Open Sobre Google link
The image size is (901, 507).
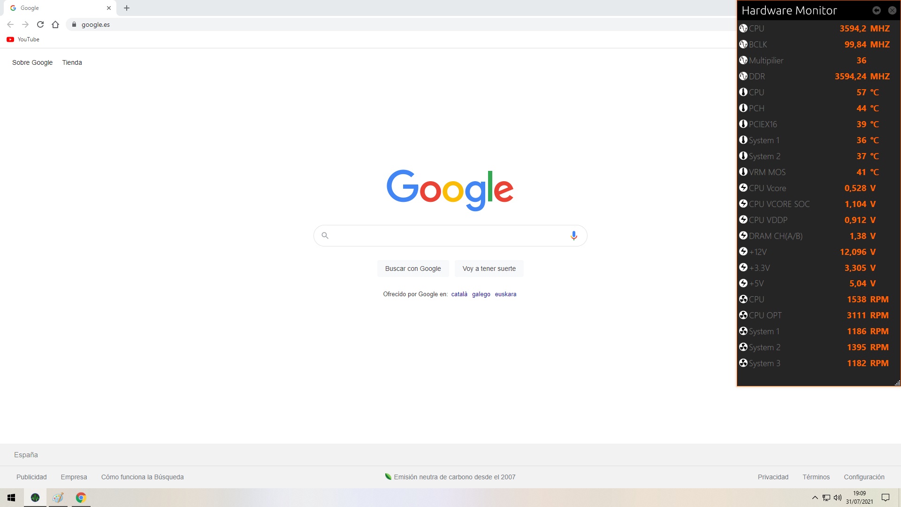click(x=32, y=62)
